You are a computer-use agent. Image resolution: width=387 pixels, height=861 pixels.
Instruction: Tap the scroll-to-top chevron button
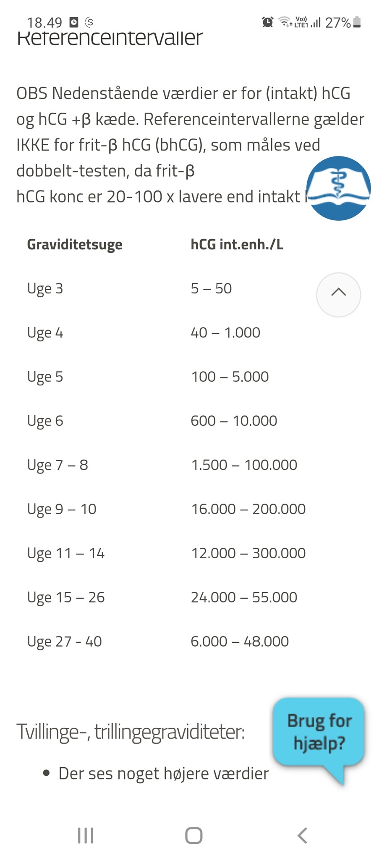pyautogui.click(x=338, y=294)
